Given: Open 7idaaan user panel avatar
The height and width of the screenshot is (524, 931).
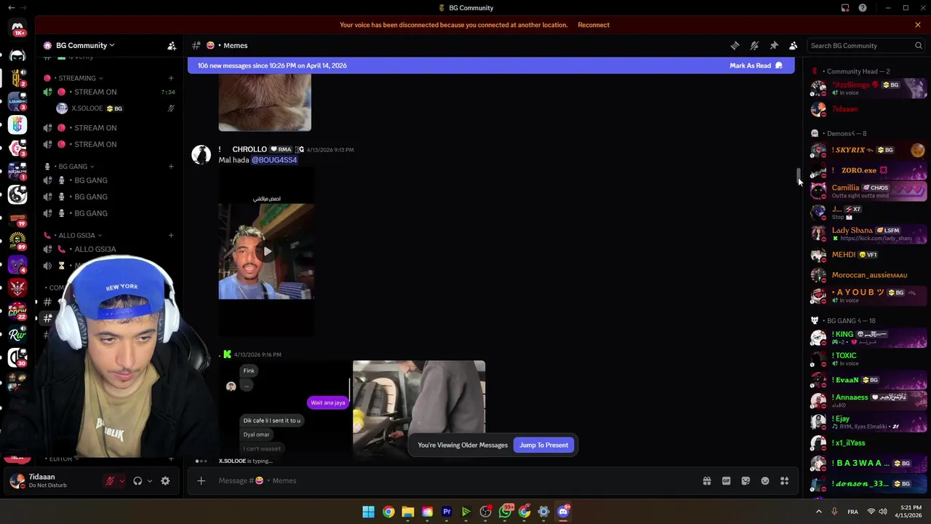Looking at the screenshot, I should (17, 480).
